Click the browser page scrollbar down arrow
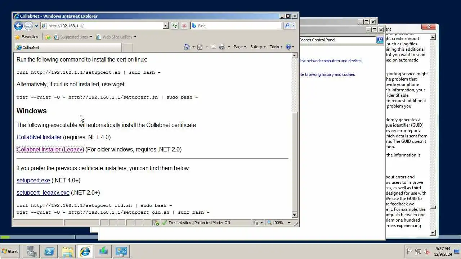461x259 pixels. (294, 215)
